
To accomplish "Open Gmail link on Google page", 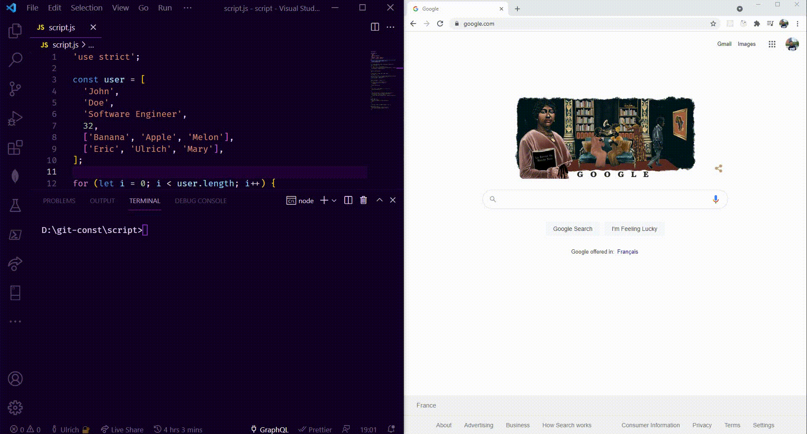I will pyautogui.click(x=724, y=44).
